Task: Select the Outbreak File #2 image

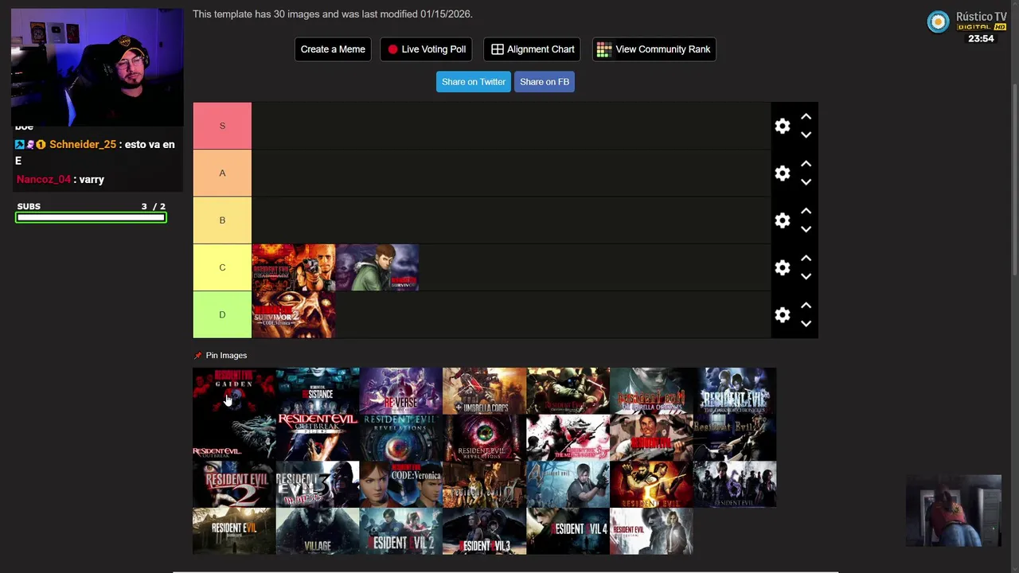Action: [x=318, y=438]
